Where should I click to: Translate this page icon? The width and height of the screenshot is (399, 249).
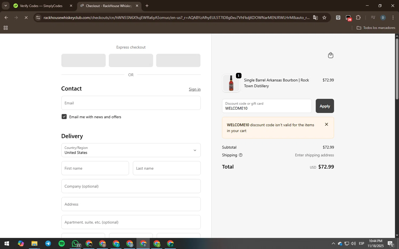pyautogui.click(x=315, y=18)
